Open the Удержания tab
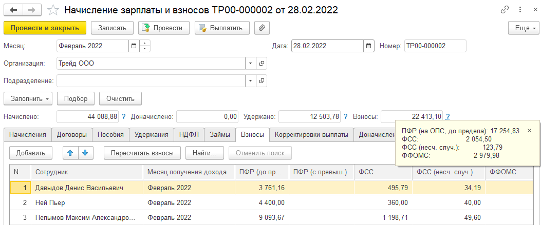Screen dimensions: 541x225 click(151, 135)
